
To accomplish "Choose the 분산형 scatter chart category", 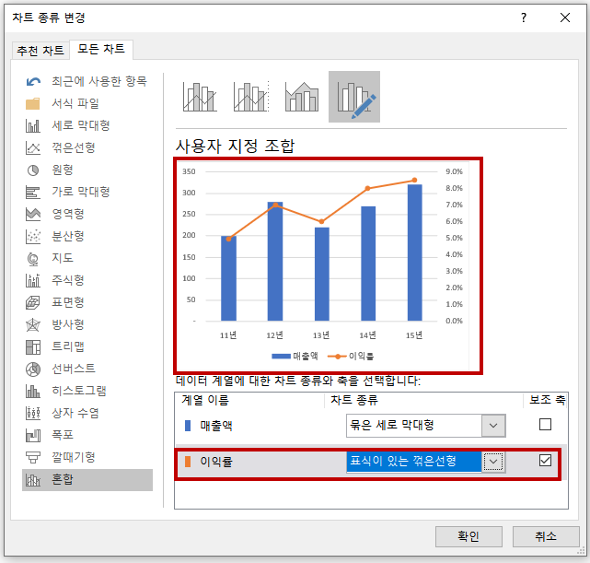I will 87,236.
